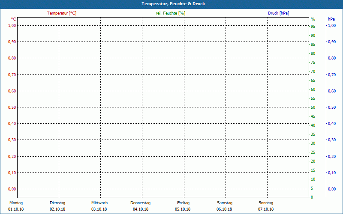This screenshot has height=214, width=343.
Task: Select the blue 'Druck [hPa]' legend label
Action: [x=278, y=13]
